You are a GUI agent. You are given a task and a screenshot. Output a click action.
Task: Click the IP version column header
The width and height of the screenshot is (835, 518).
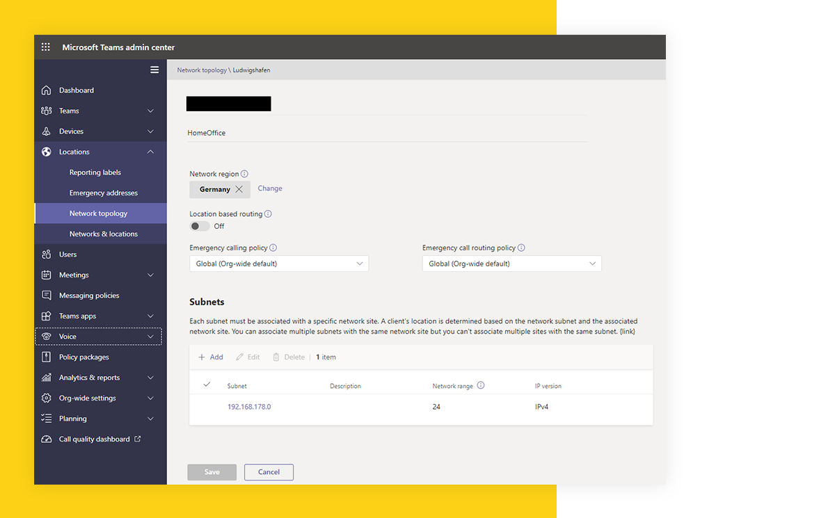point(548,386)
